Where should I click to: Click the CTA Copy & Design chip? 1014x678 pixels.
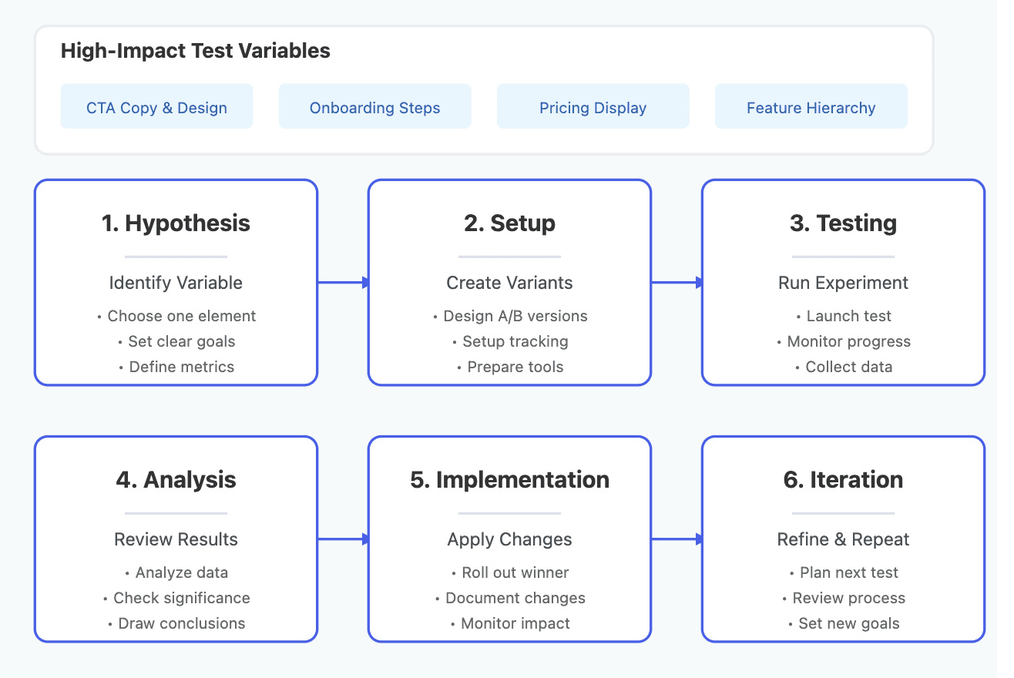[x=156, y=106]
